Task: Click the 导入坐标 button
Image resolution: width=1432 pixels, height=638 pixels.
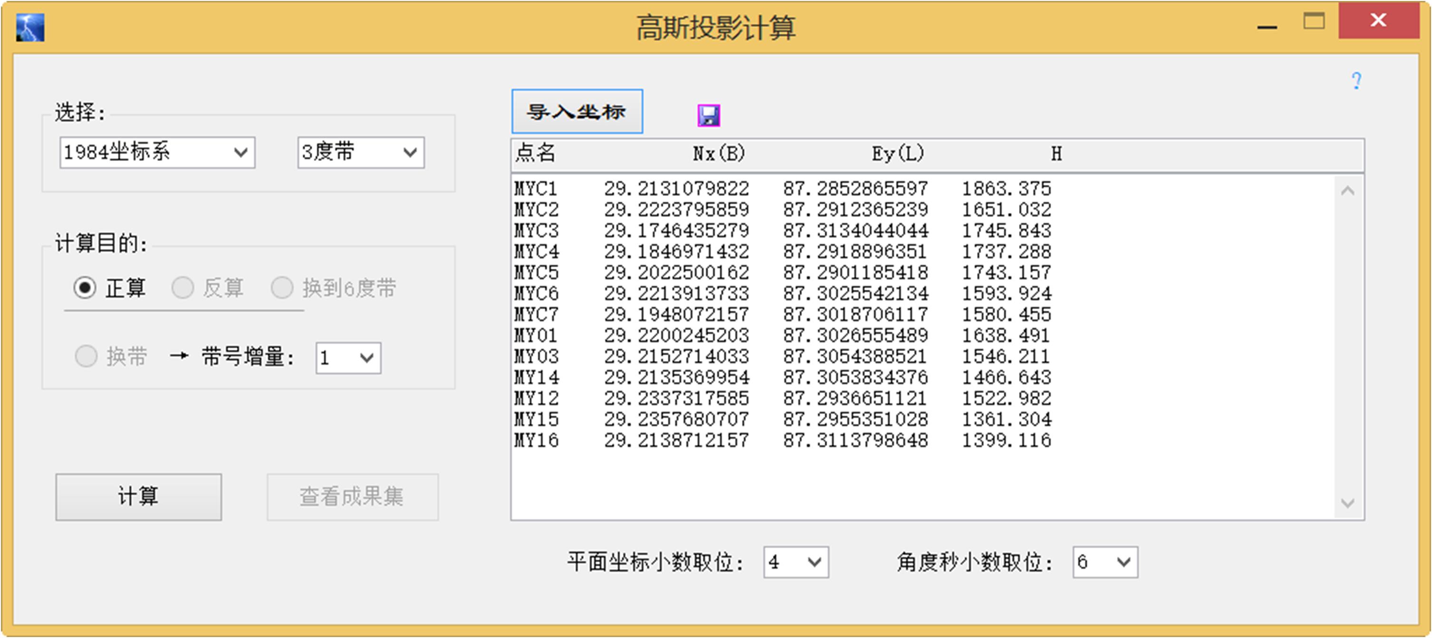Action: (x=577, y=112)
